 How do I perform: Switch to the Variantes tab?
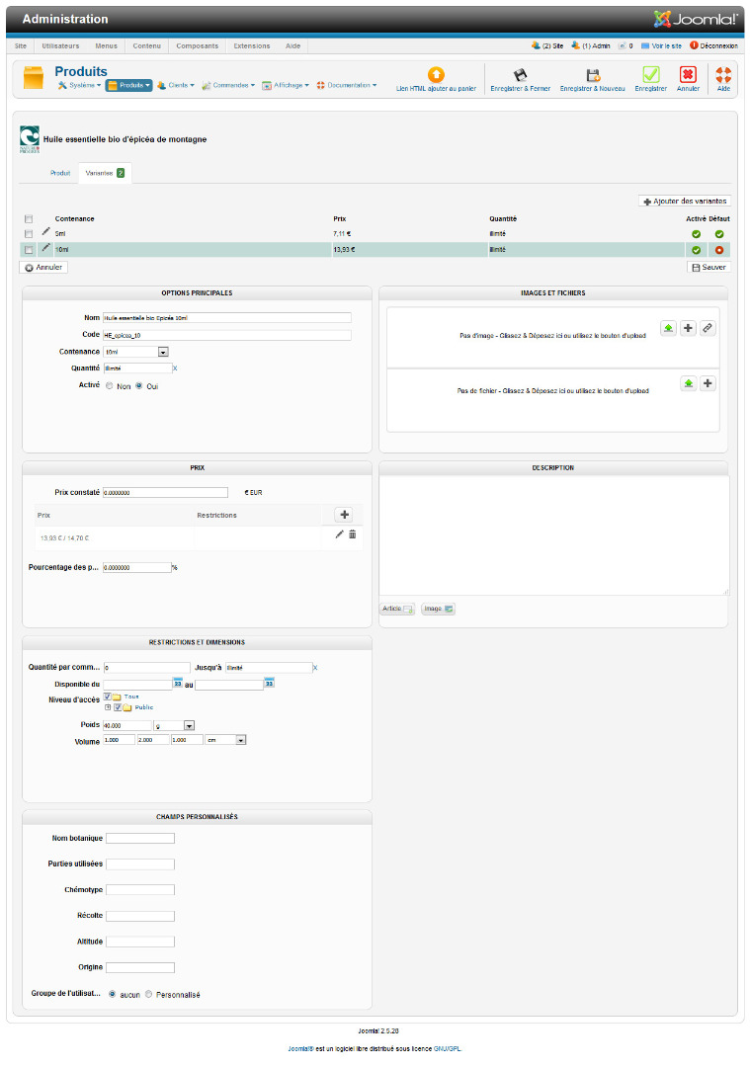tap(105, 173)
